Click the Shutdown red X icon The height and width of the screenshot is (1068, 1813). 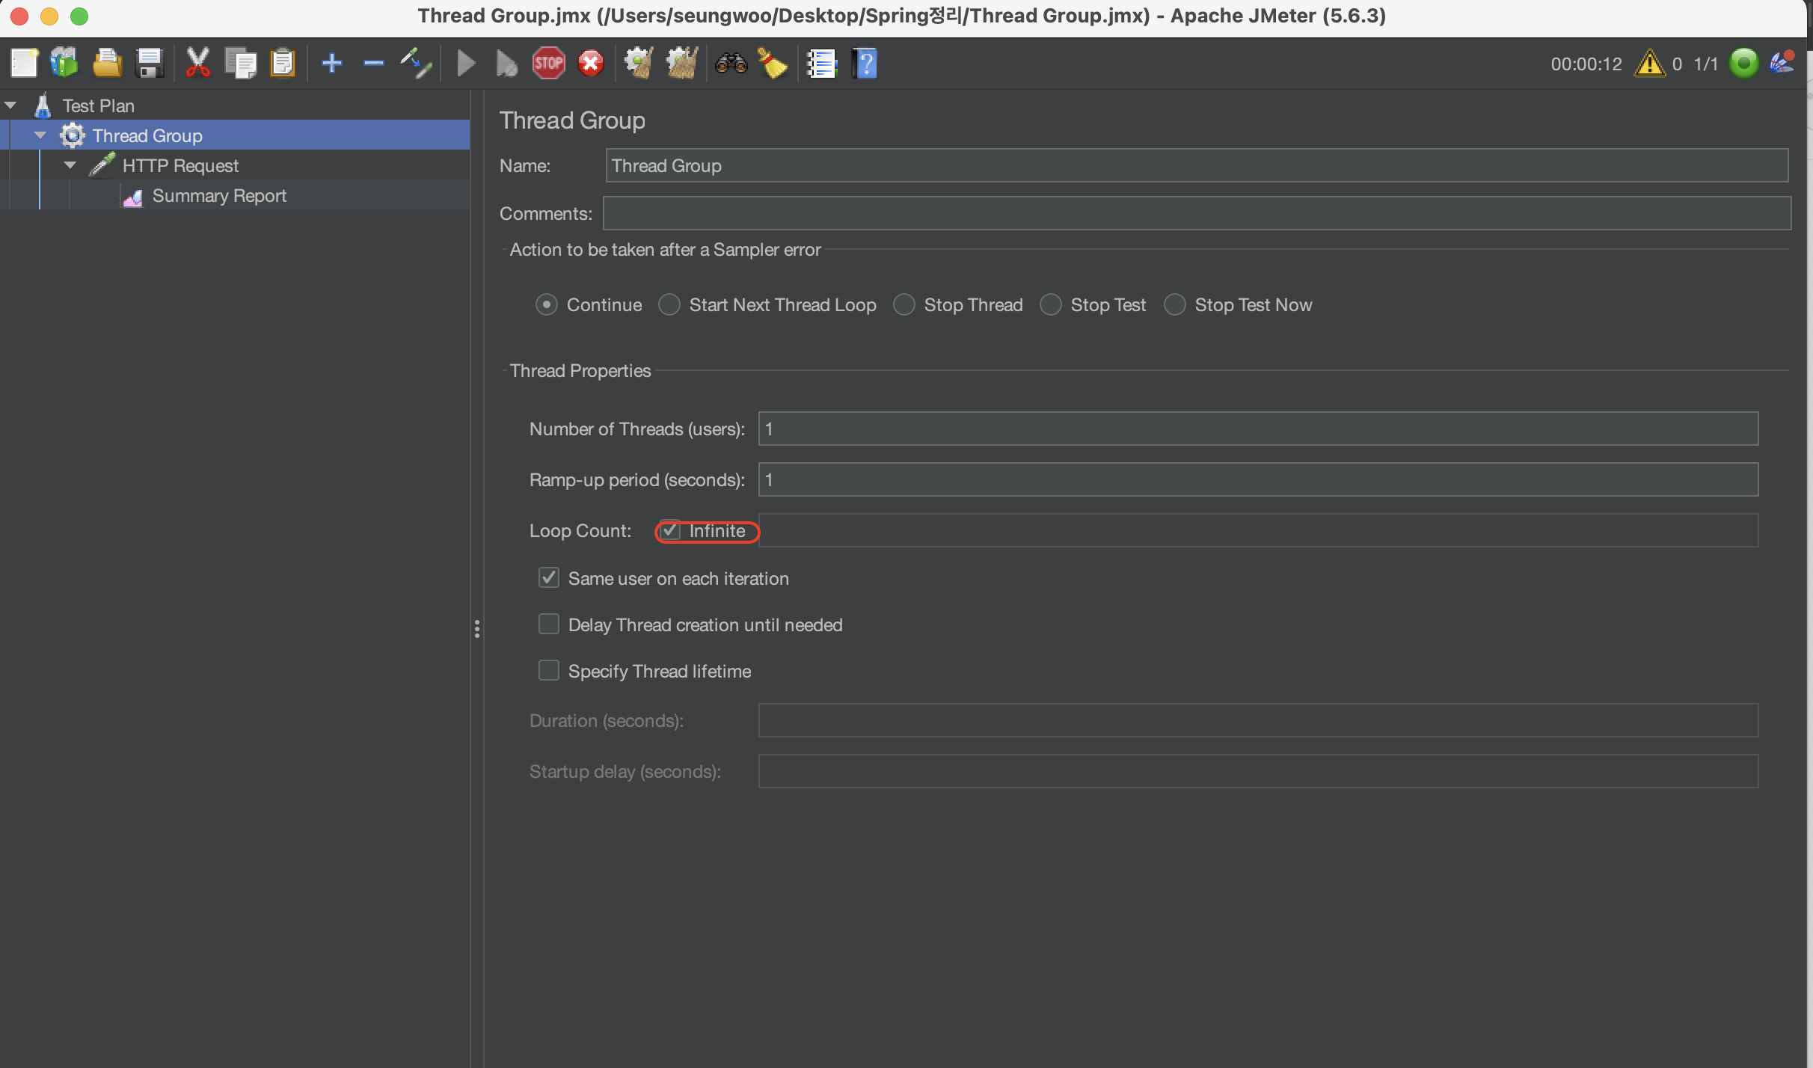591,64
